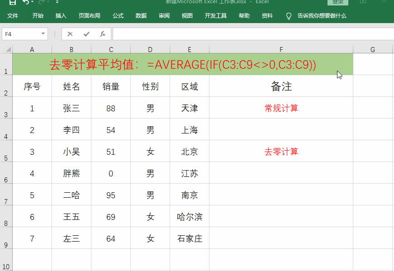Select the cell containing 哈尔滨
This screenshot has width=394, height=271.
(190, 216)
